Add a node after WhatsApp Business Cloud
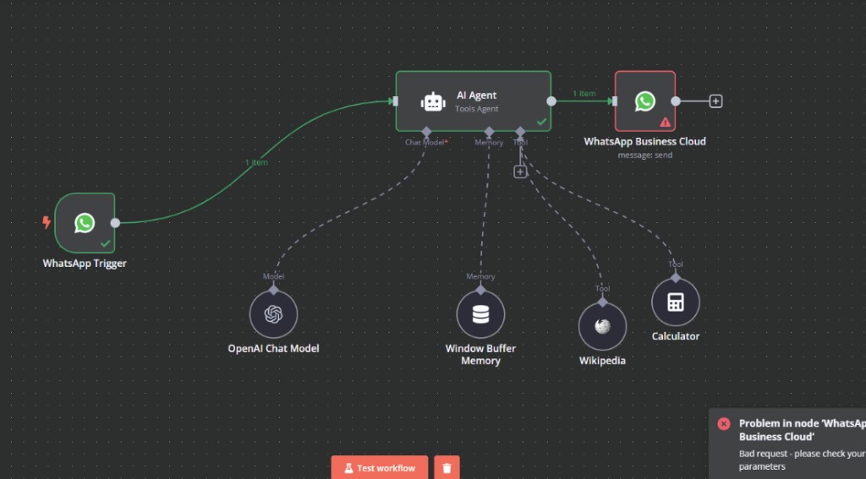The image size is (866, 479). click(715, 101)
